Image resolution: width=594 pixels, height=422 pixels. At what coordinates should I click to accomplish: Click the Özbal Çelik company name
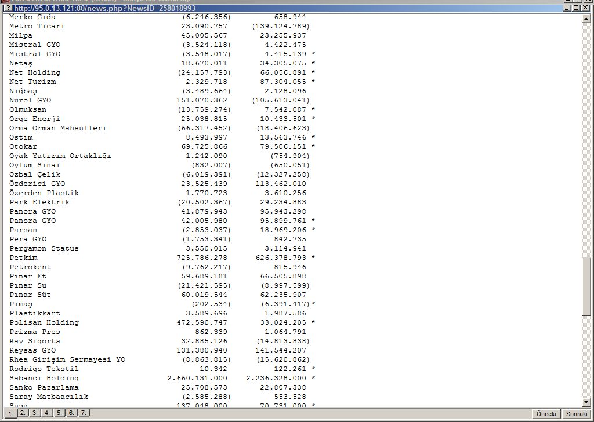click(34, 174)
